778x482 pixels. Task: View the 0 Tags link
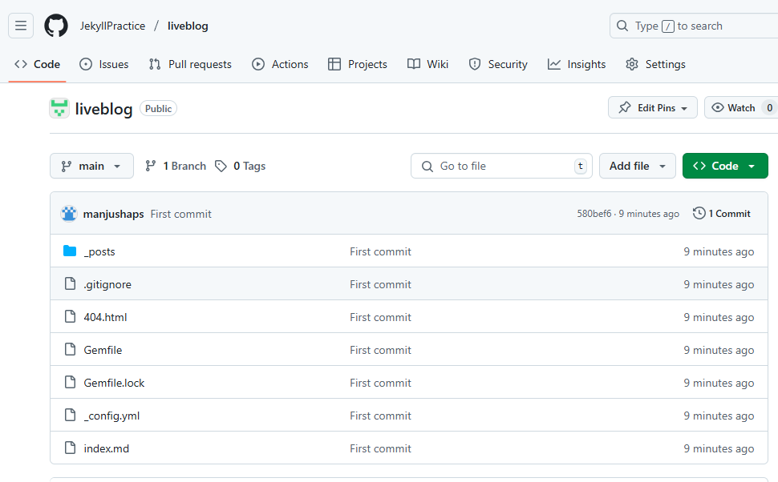[x=240, y=166]
